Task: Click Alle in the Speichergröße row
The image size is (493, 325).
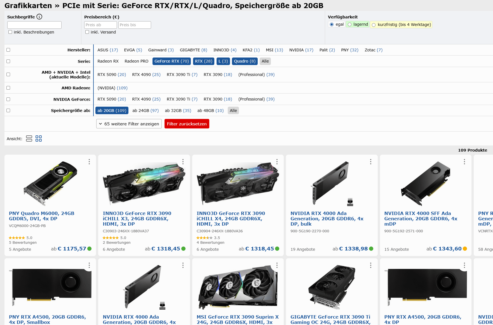Action: point(233,111)
